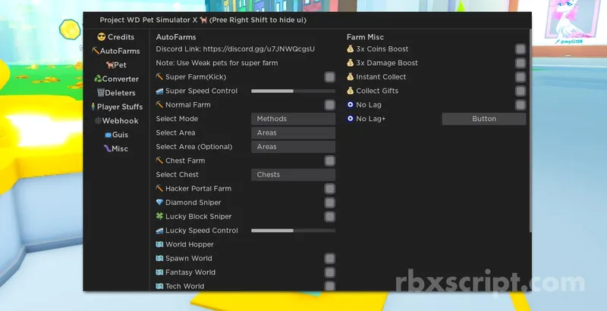This screenshot has height=311, width=607.
Task: Click money bag icon beside 3x Damage Boost
Action: (x=351, y=63)
